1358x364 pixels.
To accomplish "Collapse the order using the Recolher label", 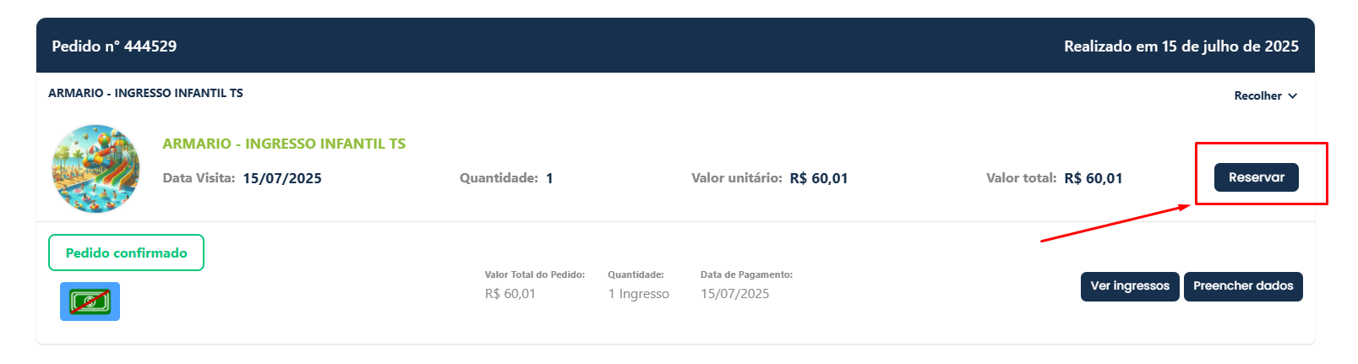I will point(1257,96).
